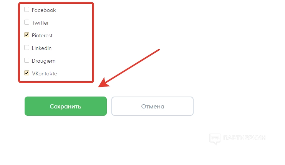This screenshot has width=285, height=165.
Task: Click the Facebook label text
Action: pyautogui.click(x=44, y=10)
